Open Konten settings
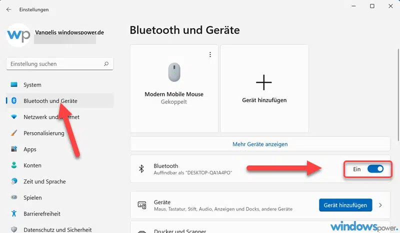The image size is (400, 233). [x=59, y=165]
